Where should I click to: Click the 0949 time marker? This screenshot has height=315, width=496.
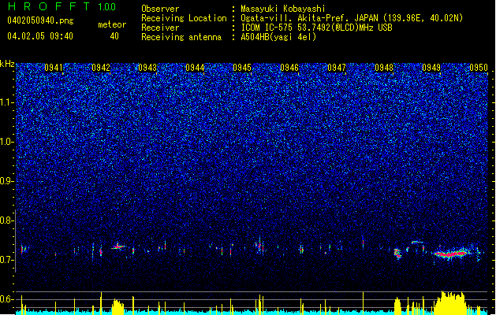click(x=431, y=68)
